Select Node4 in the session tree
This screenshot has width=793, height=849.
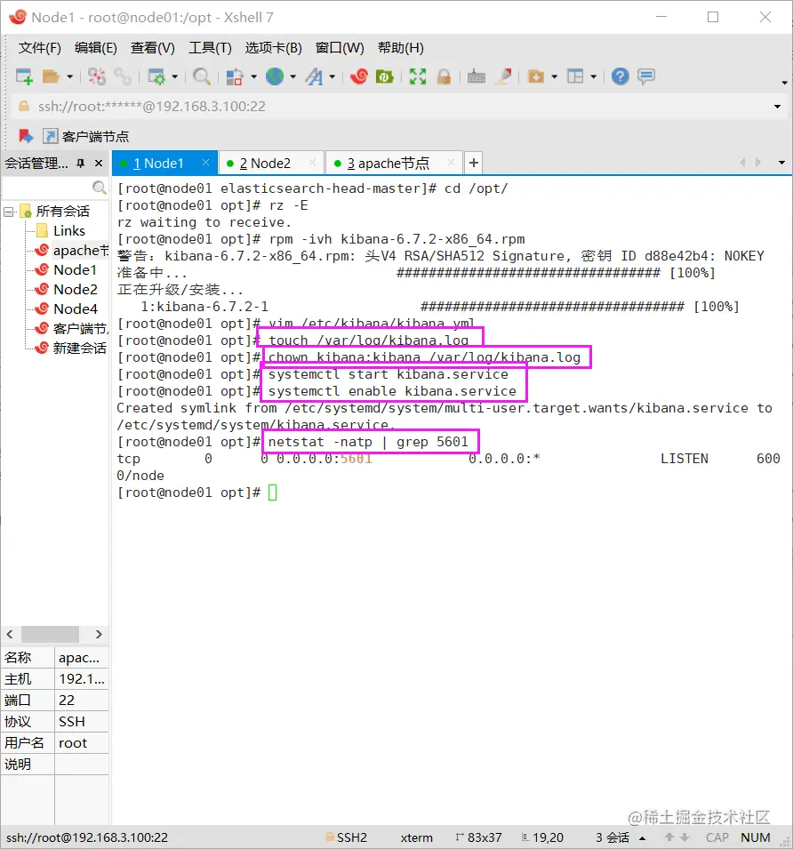pos(66,309)
